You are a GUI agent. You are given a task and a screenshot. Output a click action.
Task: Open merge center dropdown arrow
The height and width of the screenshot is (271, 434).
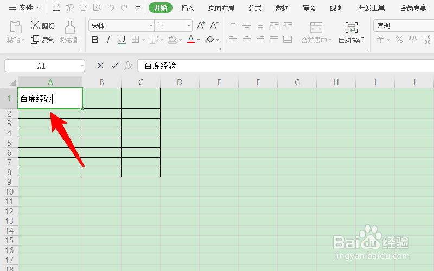330,40
